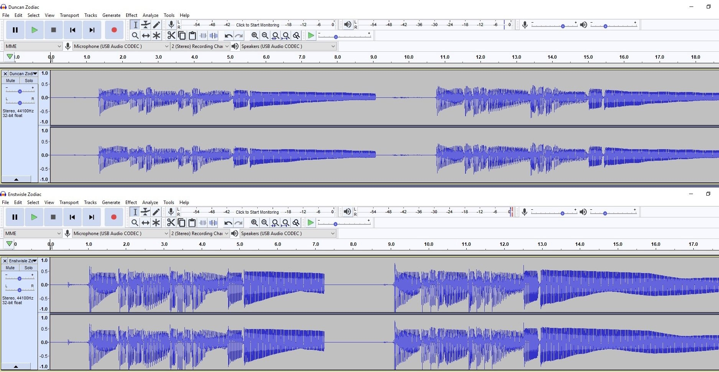The image size is (719, 372).
Task: Click Cut scissors icon in Duncan Zodiac toolbar
Action: tap(171, 36)
